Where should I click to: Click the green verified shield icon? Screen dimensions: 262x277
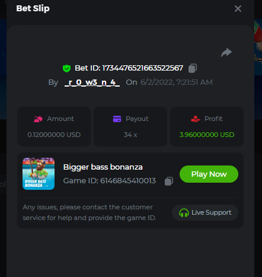pos(66,68)
